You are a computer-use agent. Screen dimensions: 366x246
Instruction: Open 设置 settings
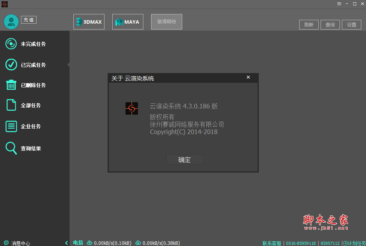tap(351, 24)
